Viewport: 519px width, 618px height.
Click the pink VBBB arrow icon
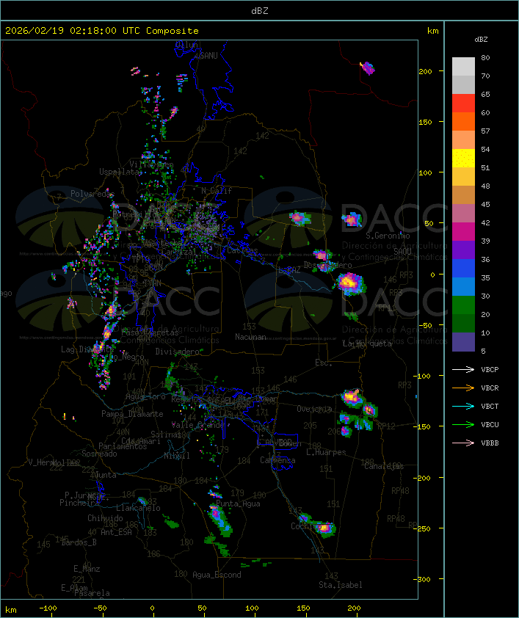point(463,443)
